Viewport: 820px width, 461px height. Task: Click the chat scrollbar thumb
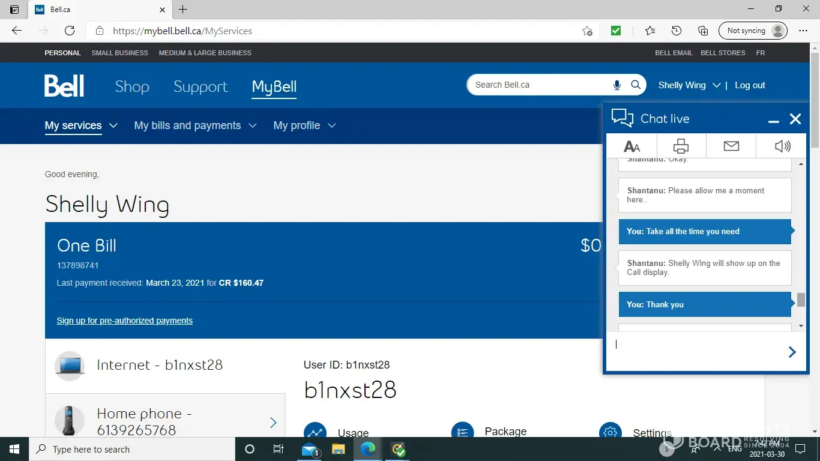pyautogui.click(x=801, y=300)
